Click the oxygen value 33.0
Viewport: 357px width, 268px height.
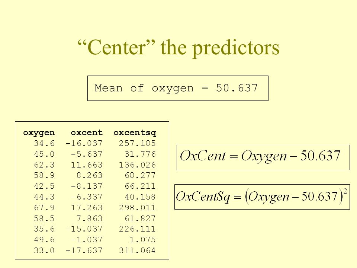tap(44, 251)
